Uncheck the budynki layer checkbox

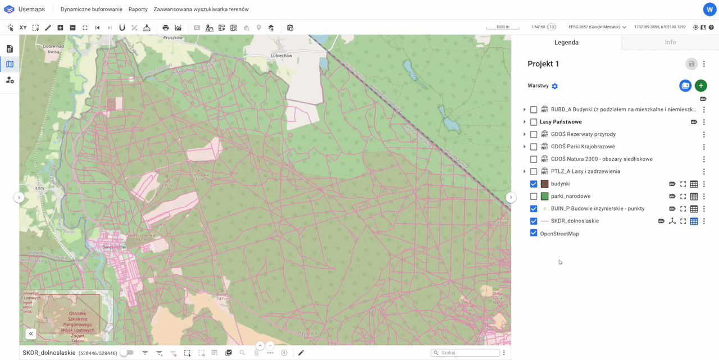pyautogui.click(x=534, y=184)
